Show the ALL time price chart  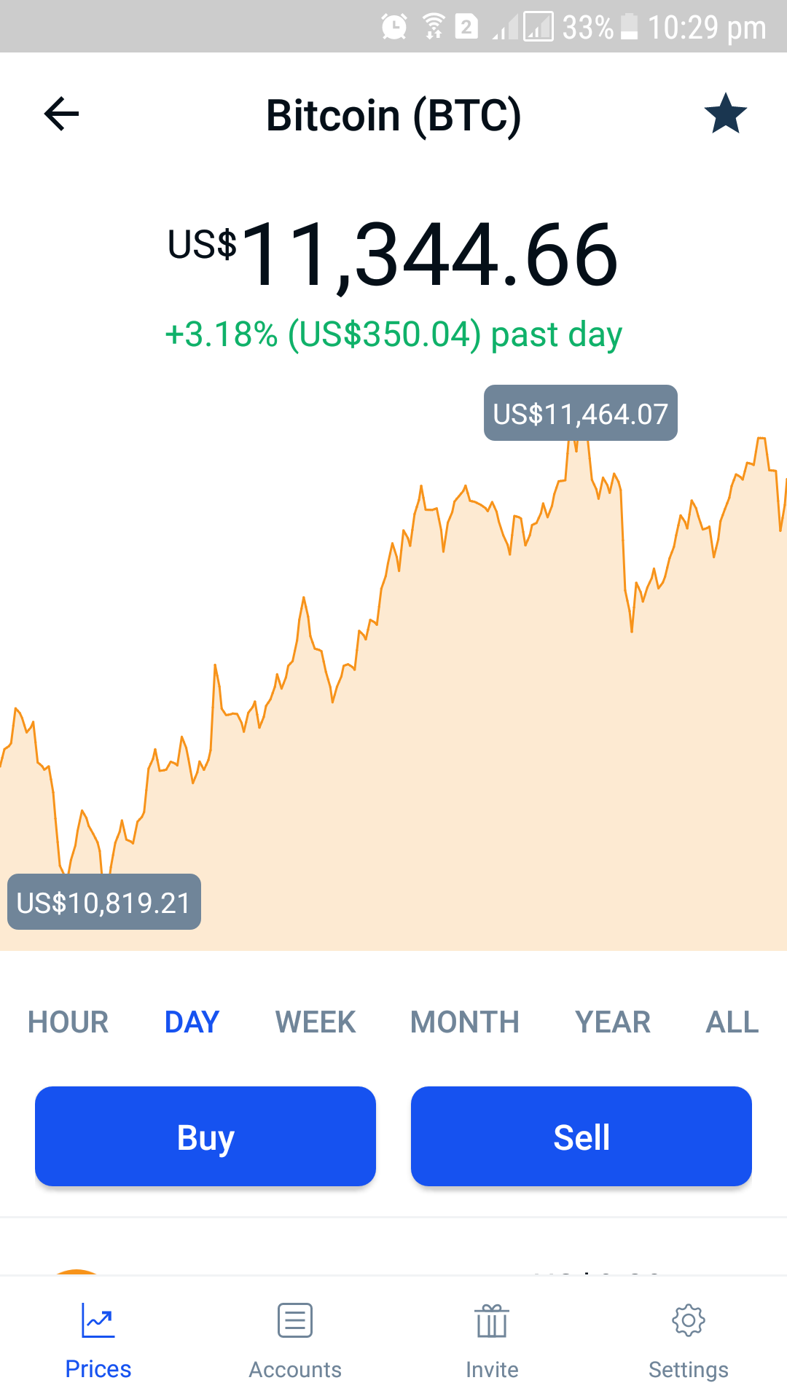click(732, 1022)
